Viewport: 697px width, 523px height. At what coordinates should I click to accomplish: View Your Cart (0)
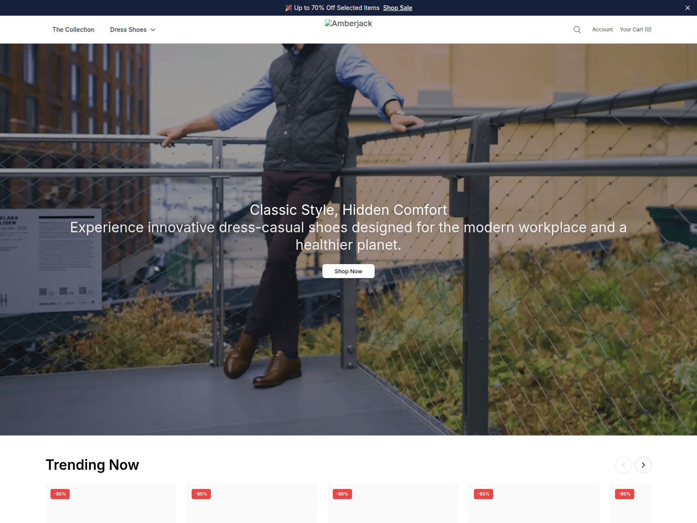click(636, 30)
